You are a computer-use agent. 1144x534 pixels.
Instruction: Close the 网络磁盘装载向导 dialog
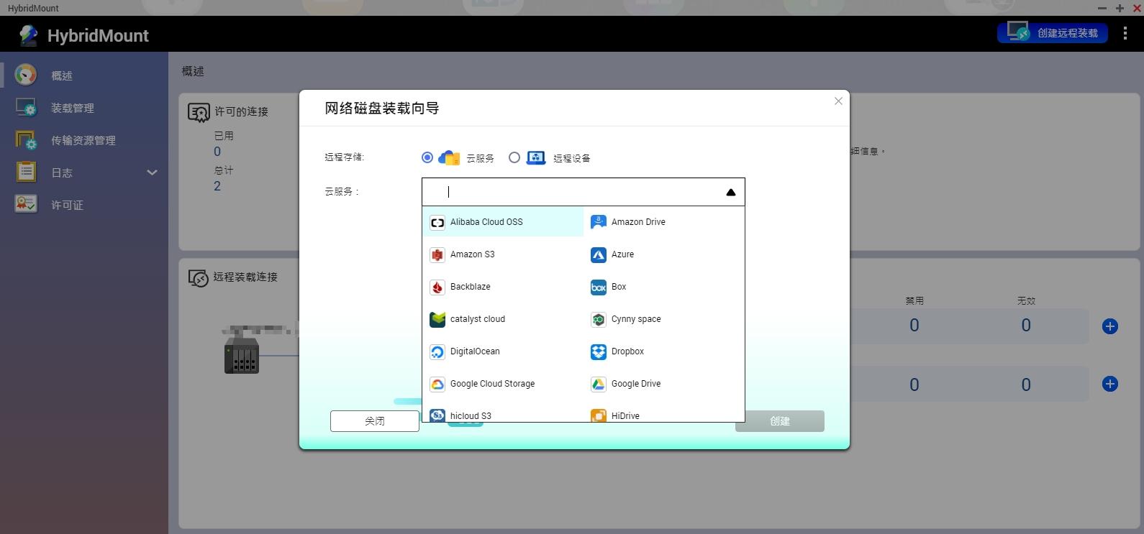click(838, 101)
